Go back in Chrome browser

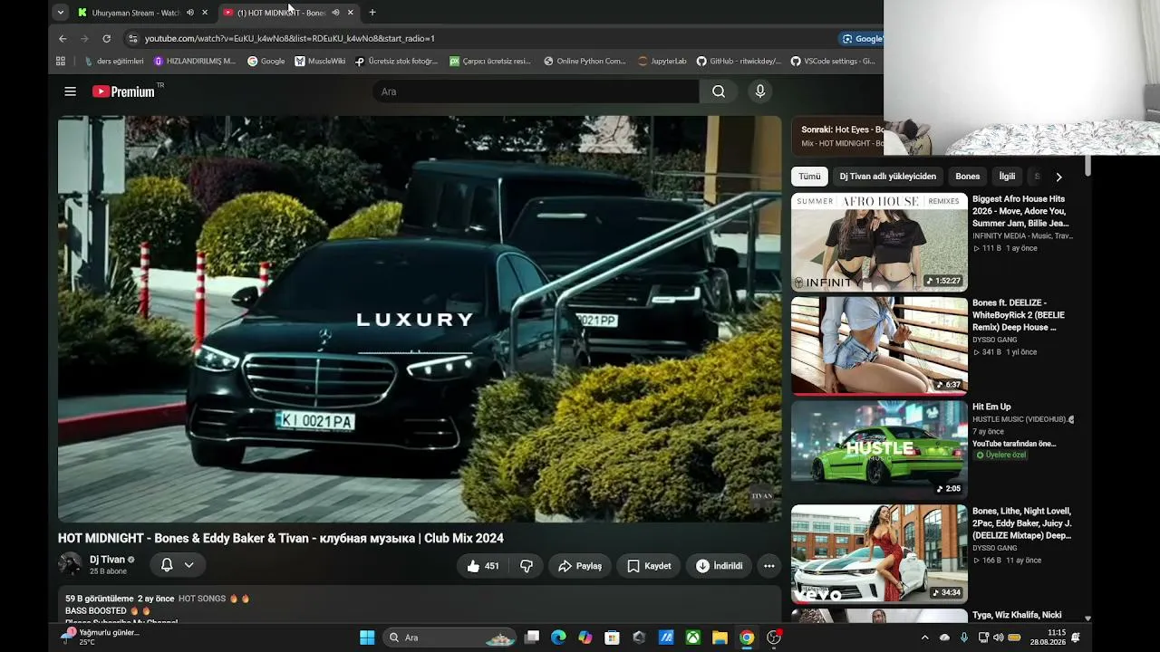pyautogui.click(x=63, y=38)
